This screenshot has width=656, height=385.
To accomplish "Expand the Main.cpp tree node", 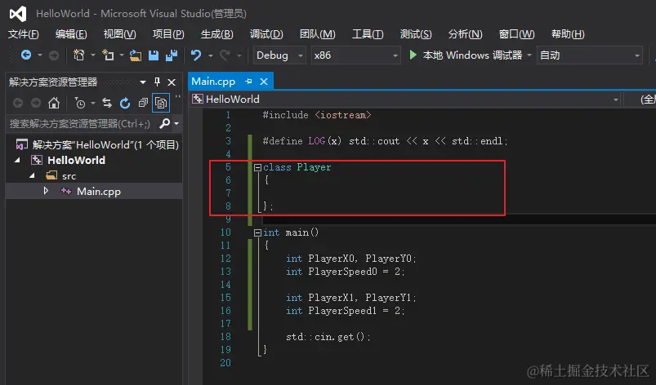I will pyautogui.click(x=46, y=191).
